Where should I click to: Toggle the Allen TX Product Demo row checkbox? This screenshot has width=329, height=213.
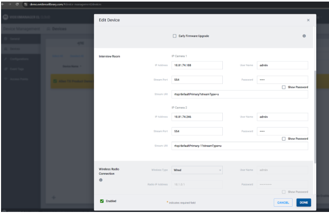point(55,81)
